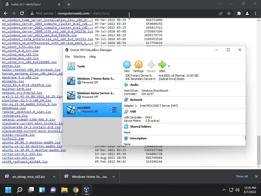Expand en_winxp_mce_cd2.iso download options chevron
The width and height of the screenshot is (261, 196).
54,177
